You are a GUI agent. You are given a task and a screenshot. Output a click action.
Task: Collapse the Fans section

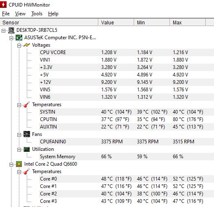tap(19, 135)
